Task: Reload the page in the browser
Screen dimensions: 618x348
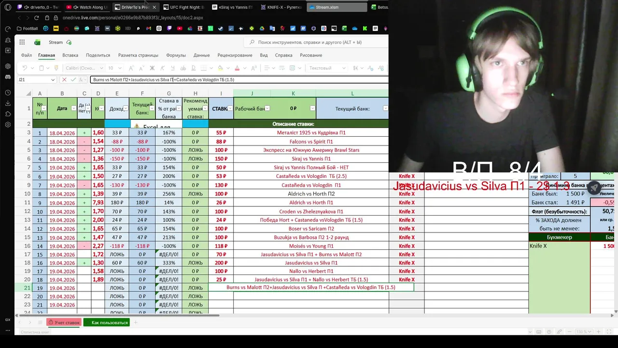Action: point(36,18)
